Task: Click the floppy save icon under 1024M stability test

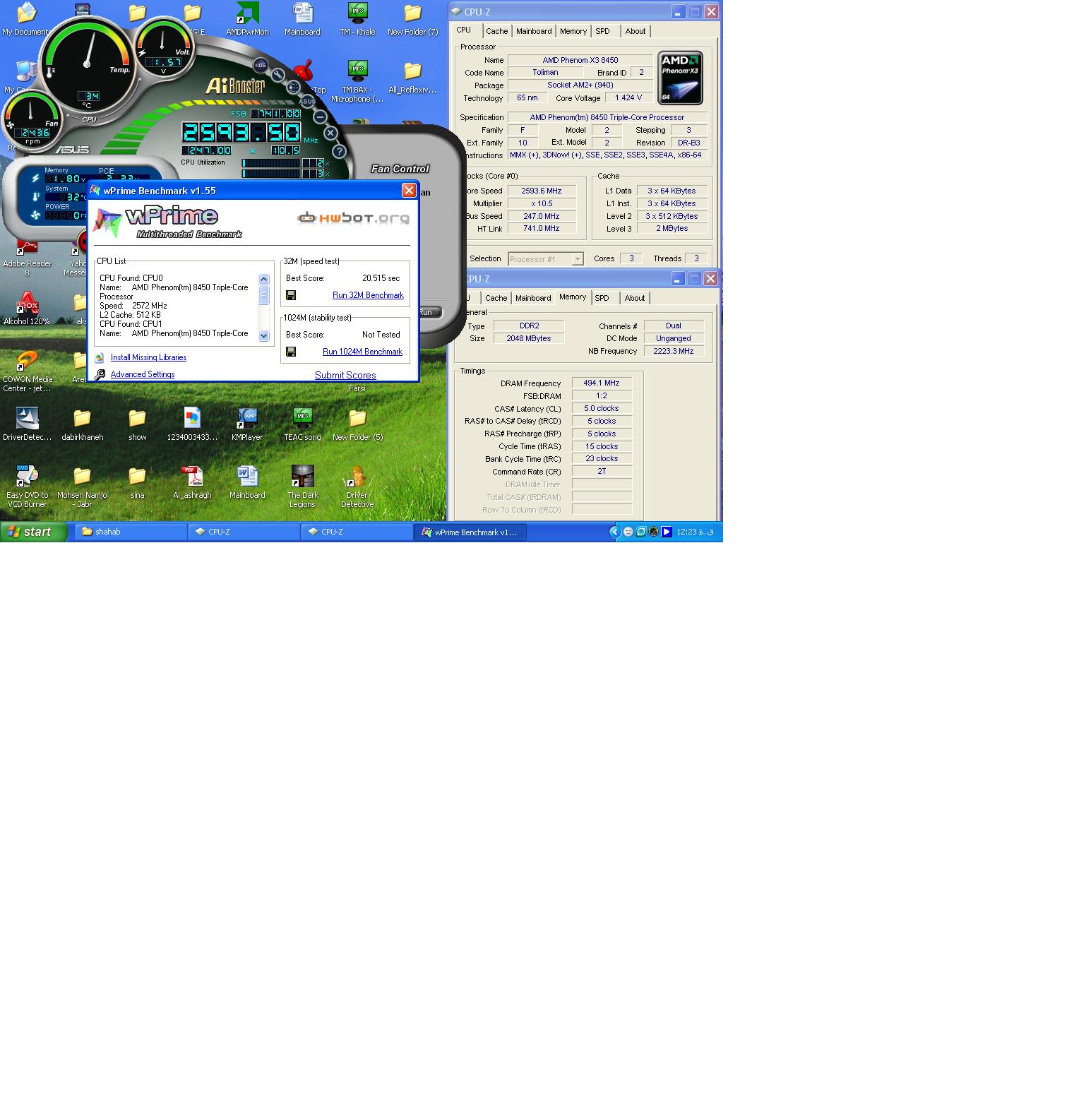Action: [x=291, y=352]
